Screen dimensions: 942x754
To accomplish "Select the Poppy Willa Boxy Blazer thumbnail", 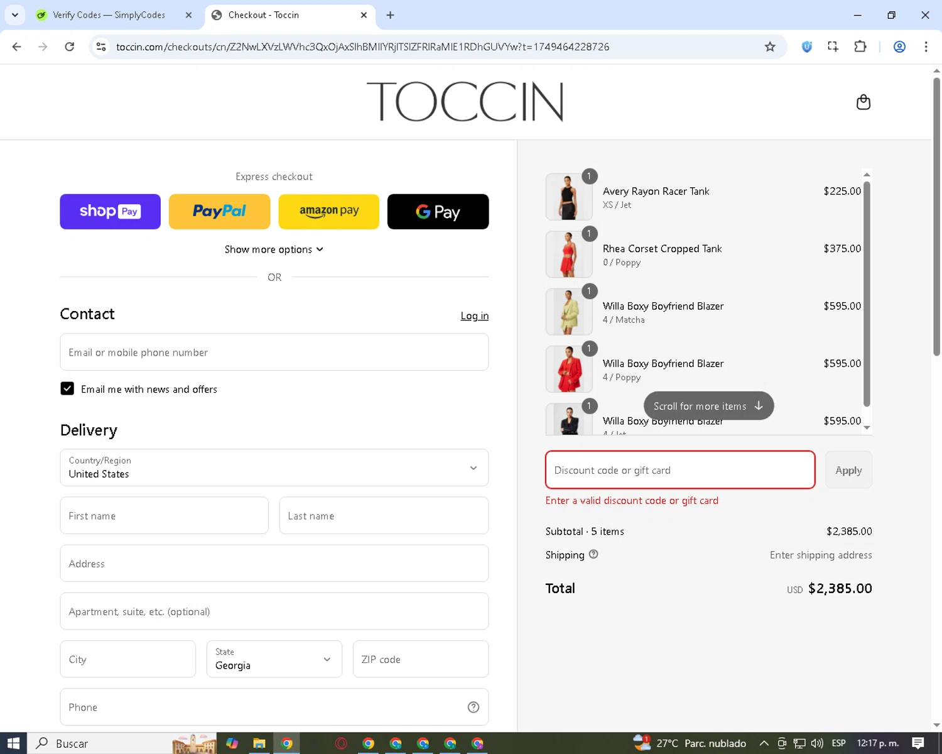I will [x=569, y=369].
